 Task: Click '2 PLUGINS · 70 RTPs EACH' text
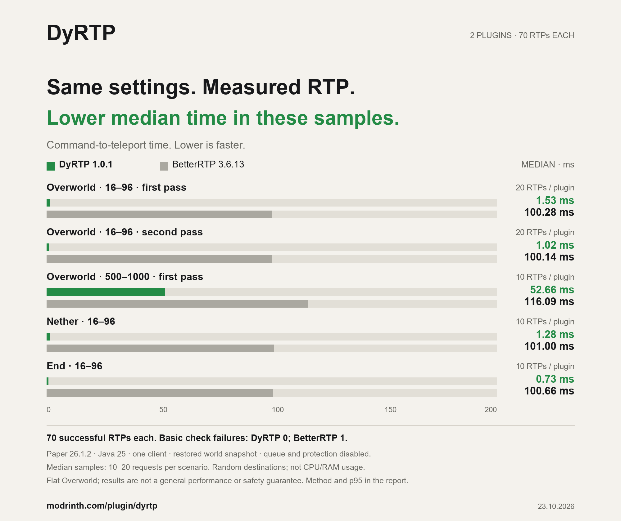[522, 35]
